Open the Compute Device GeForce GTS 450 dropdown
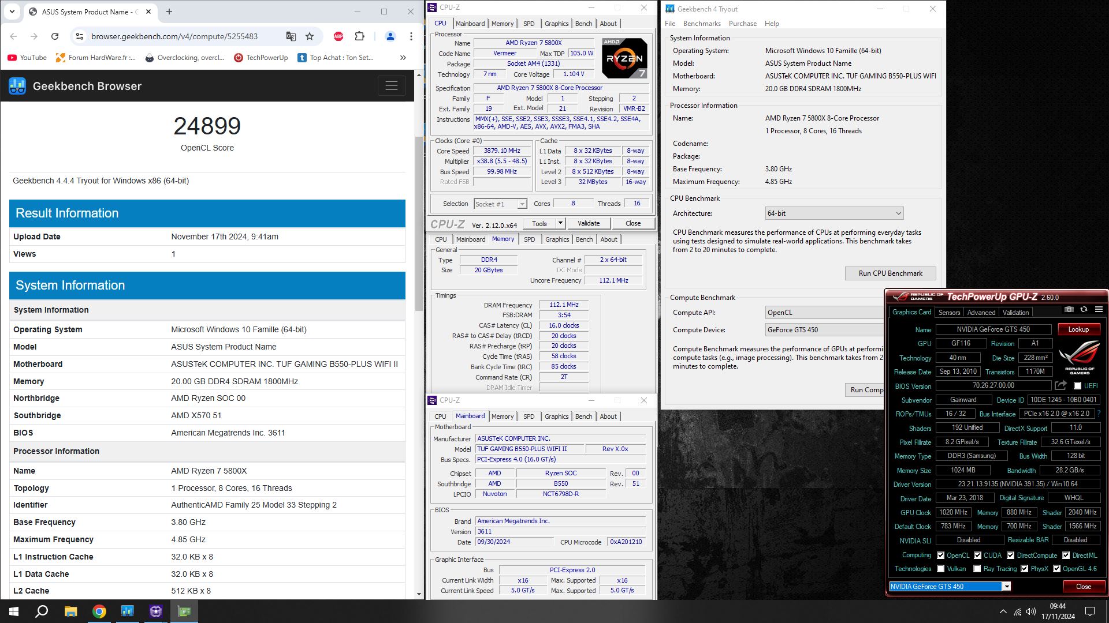 pos(824,330)
